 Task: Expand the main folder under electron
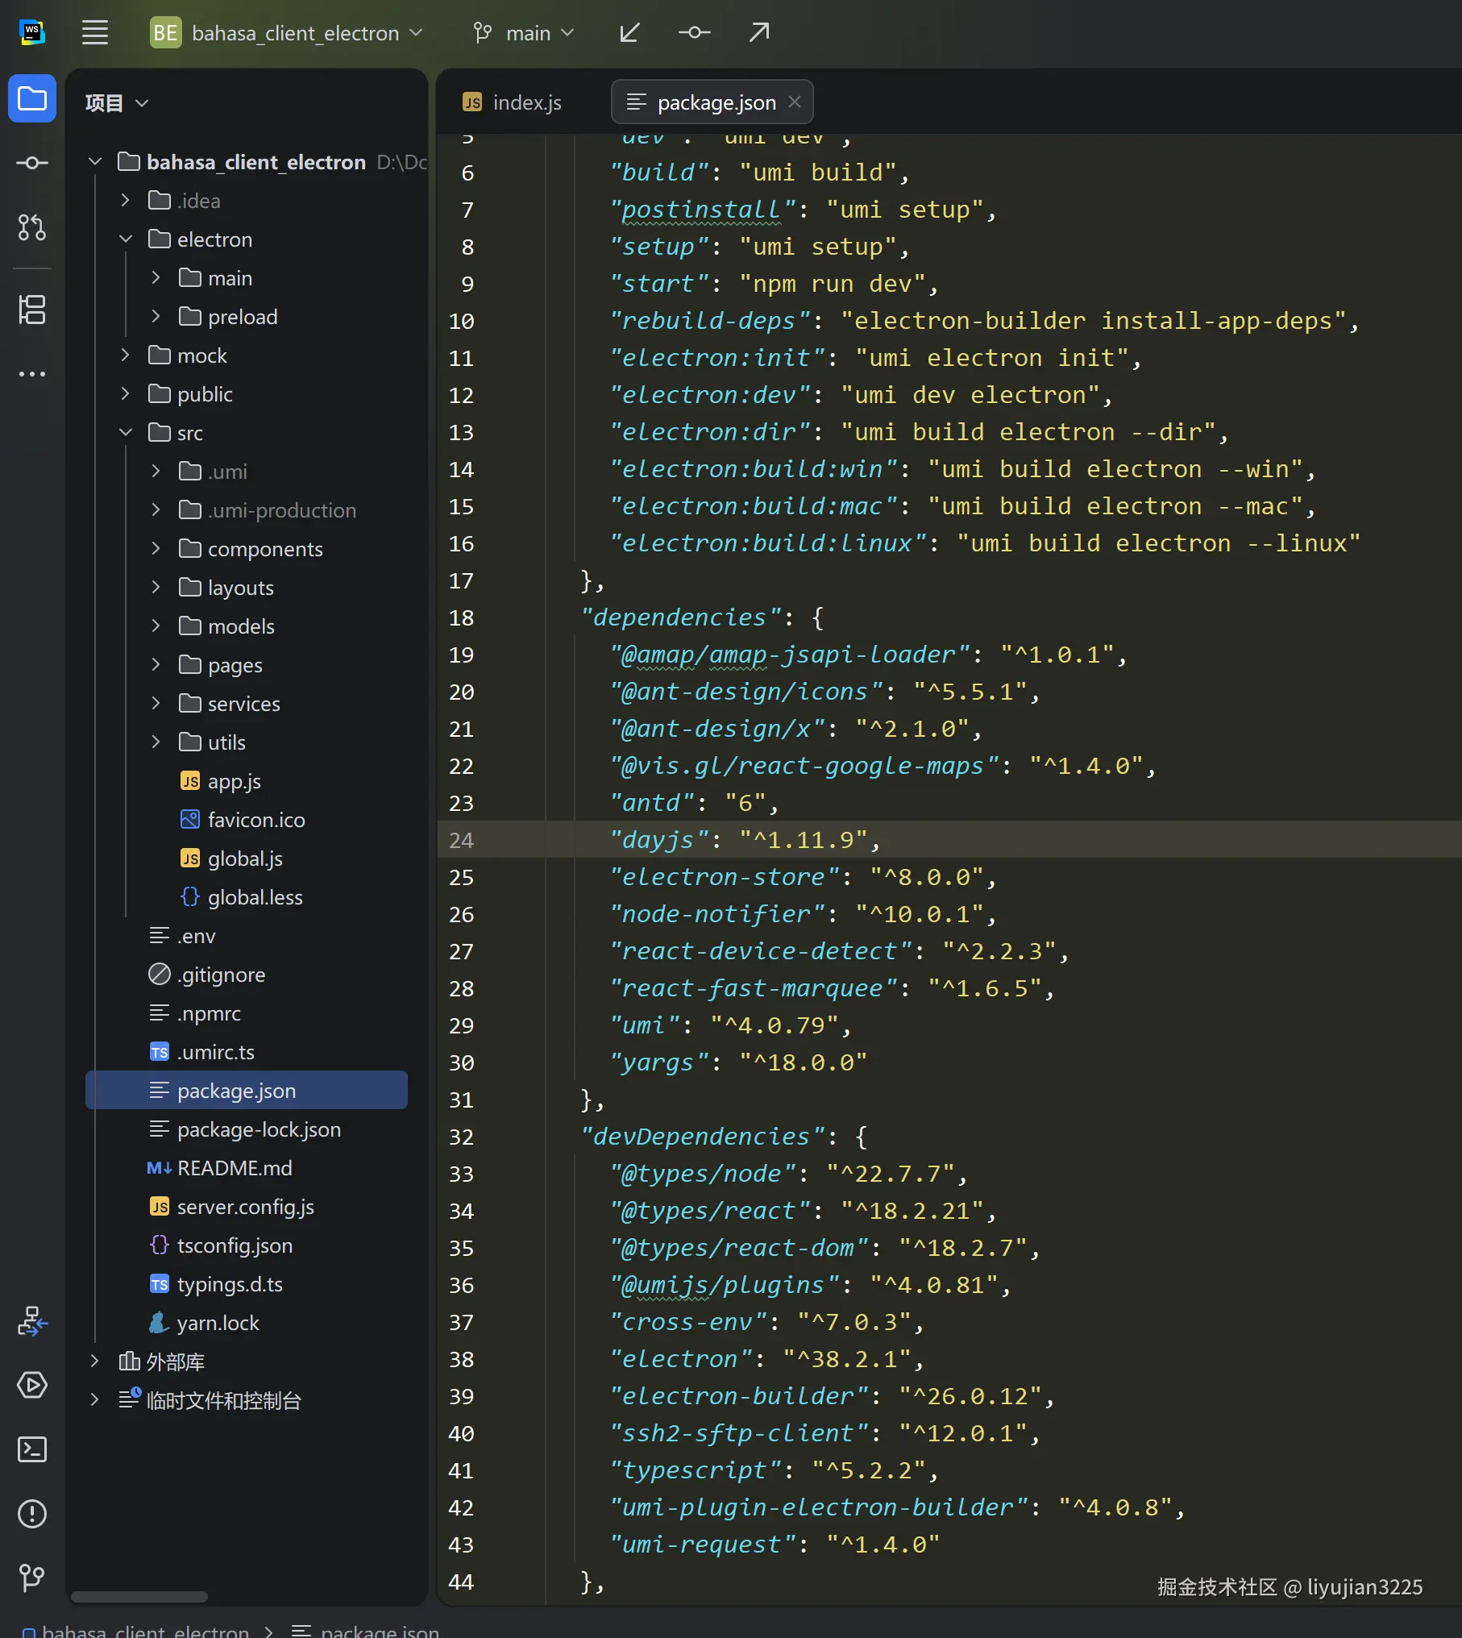click(x=156, y=278)
